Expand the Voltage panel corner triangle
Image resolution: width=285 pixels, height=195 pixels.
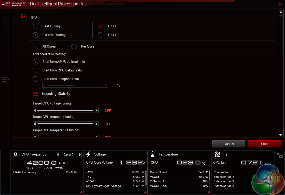145,192
